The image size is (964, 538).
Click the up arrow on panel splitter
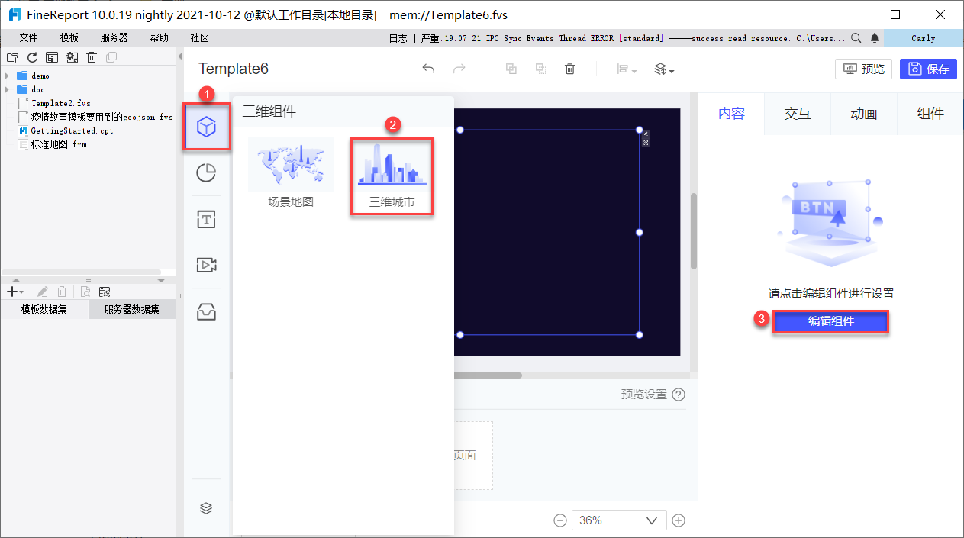click(x=16, y=280)
